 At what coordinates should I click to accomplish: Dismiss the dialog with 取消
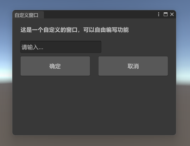click(x=133, y=66)
